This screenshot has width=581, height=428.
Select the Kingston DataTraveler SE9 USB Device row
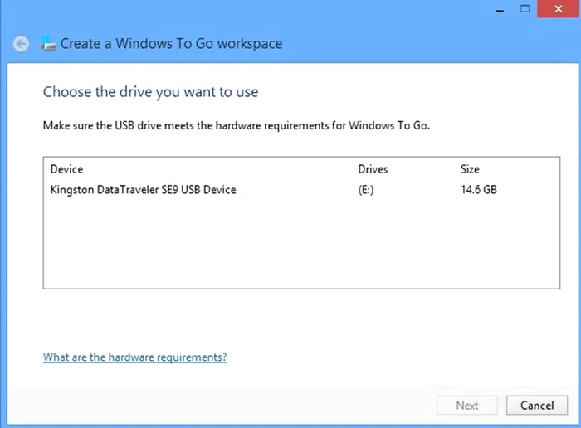[301, 190]
